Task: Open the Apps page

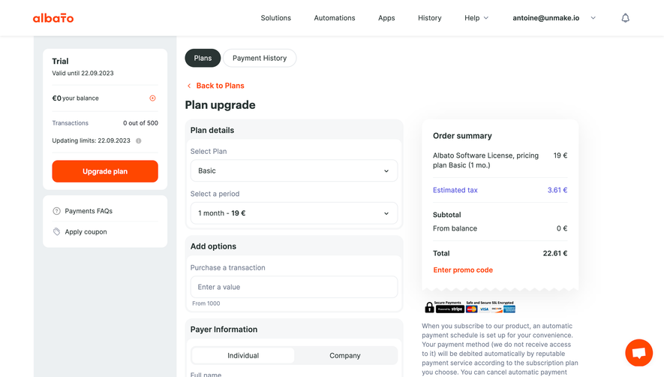Action: [x=386, y=18]
